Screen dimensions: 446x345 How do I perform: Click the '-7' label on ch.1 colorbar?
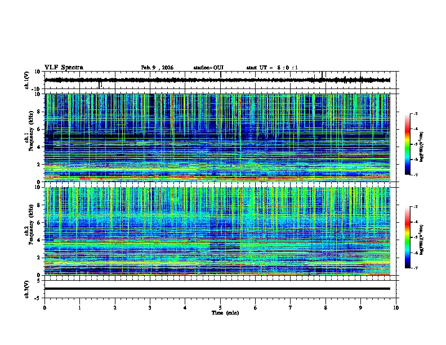tap(415, 175)
